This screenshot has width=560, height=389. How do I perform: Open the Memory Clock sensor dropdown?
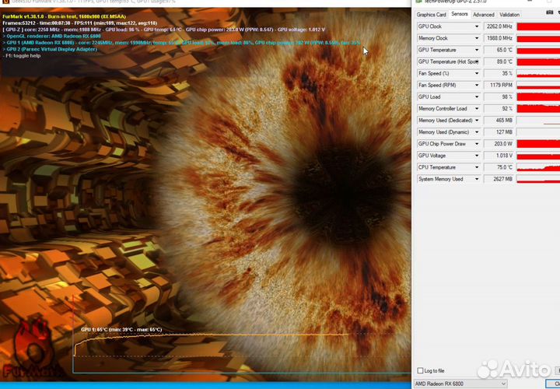click(477, 38)
